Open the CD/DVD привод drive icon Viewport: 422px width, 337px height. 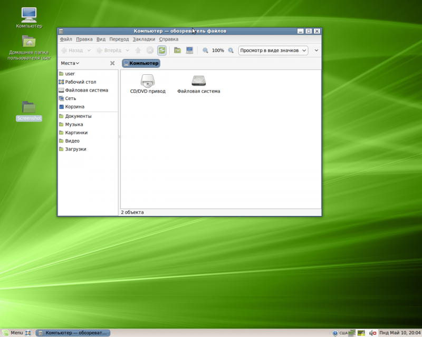click(148, 84)
